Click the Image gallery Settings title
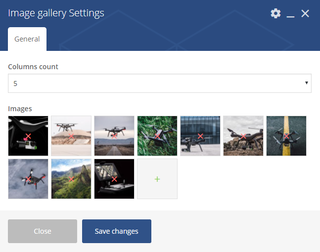This screenshot has height=252, width=320. (x=56, y=13)
